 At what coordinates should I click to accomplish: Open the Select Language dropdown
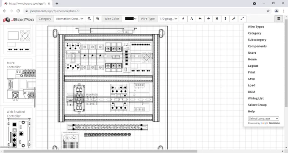point(263,118)
